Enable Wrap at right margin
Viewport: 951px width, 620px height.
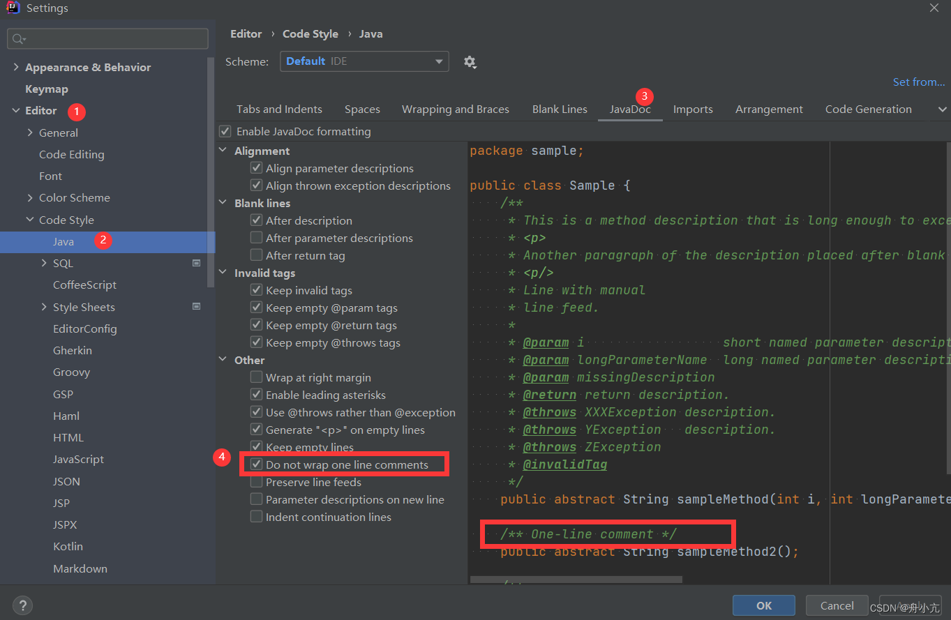[x=257, y=377]
